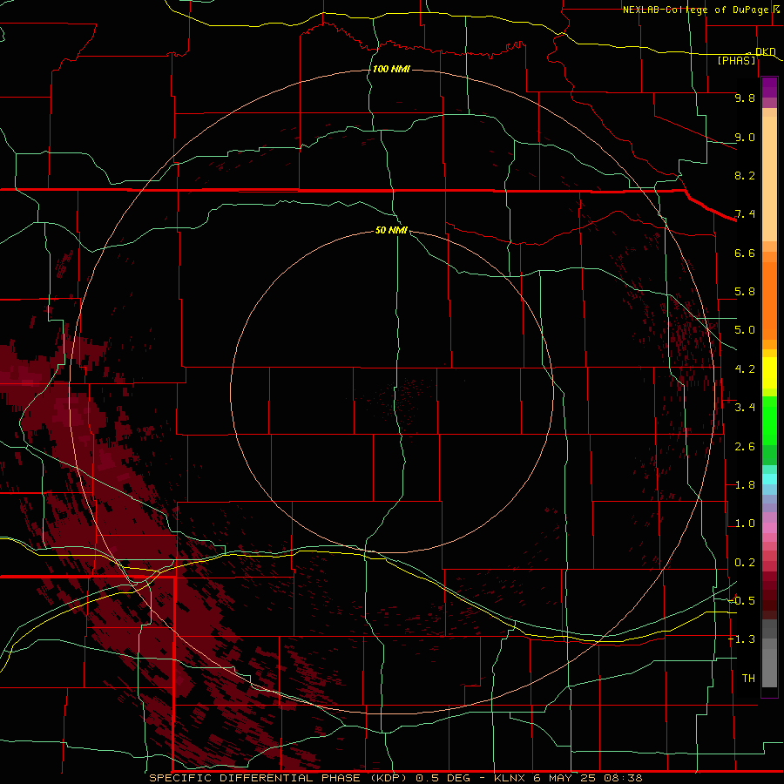Click the NEXLAB-College of DuPage label
This screenshot has height=784, width=784.
[x=697, y=10]
